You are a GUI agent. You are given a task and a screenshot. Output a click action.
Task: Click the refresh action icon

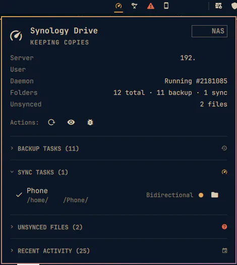click(51, 122)
